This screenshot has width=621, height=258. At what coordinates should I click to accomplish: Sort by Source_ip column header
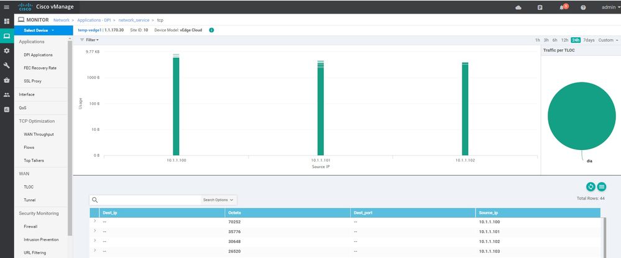coord(538,213)
